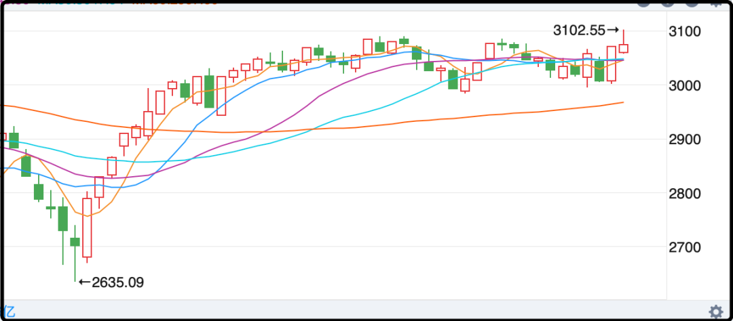Open chart settings gear at bottom right

(x=715, y=312)
